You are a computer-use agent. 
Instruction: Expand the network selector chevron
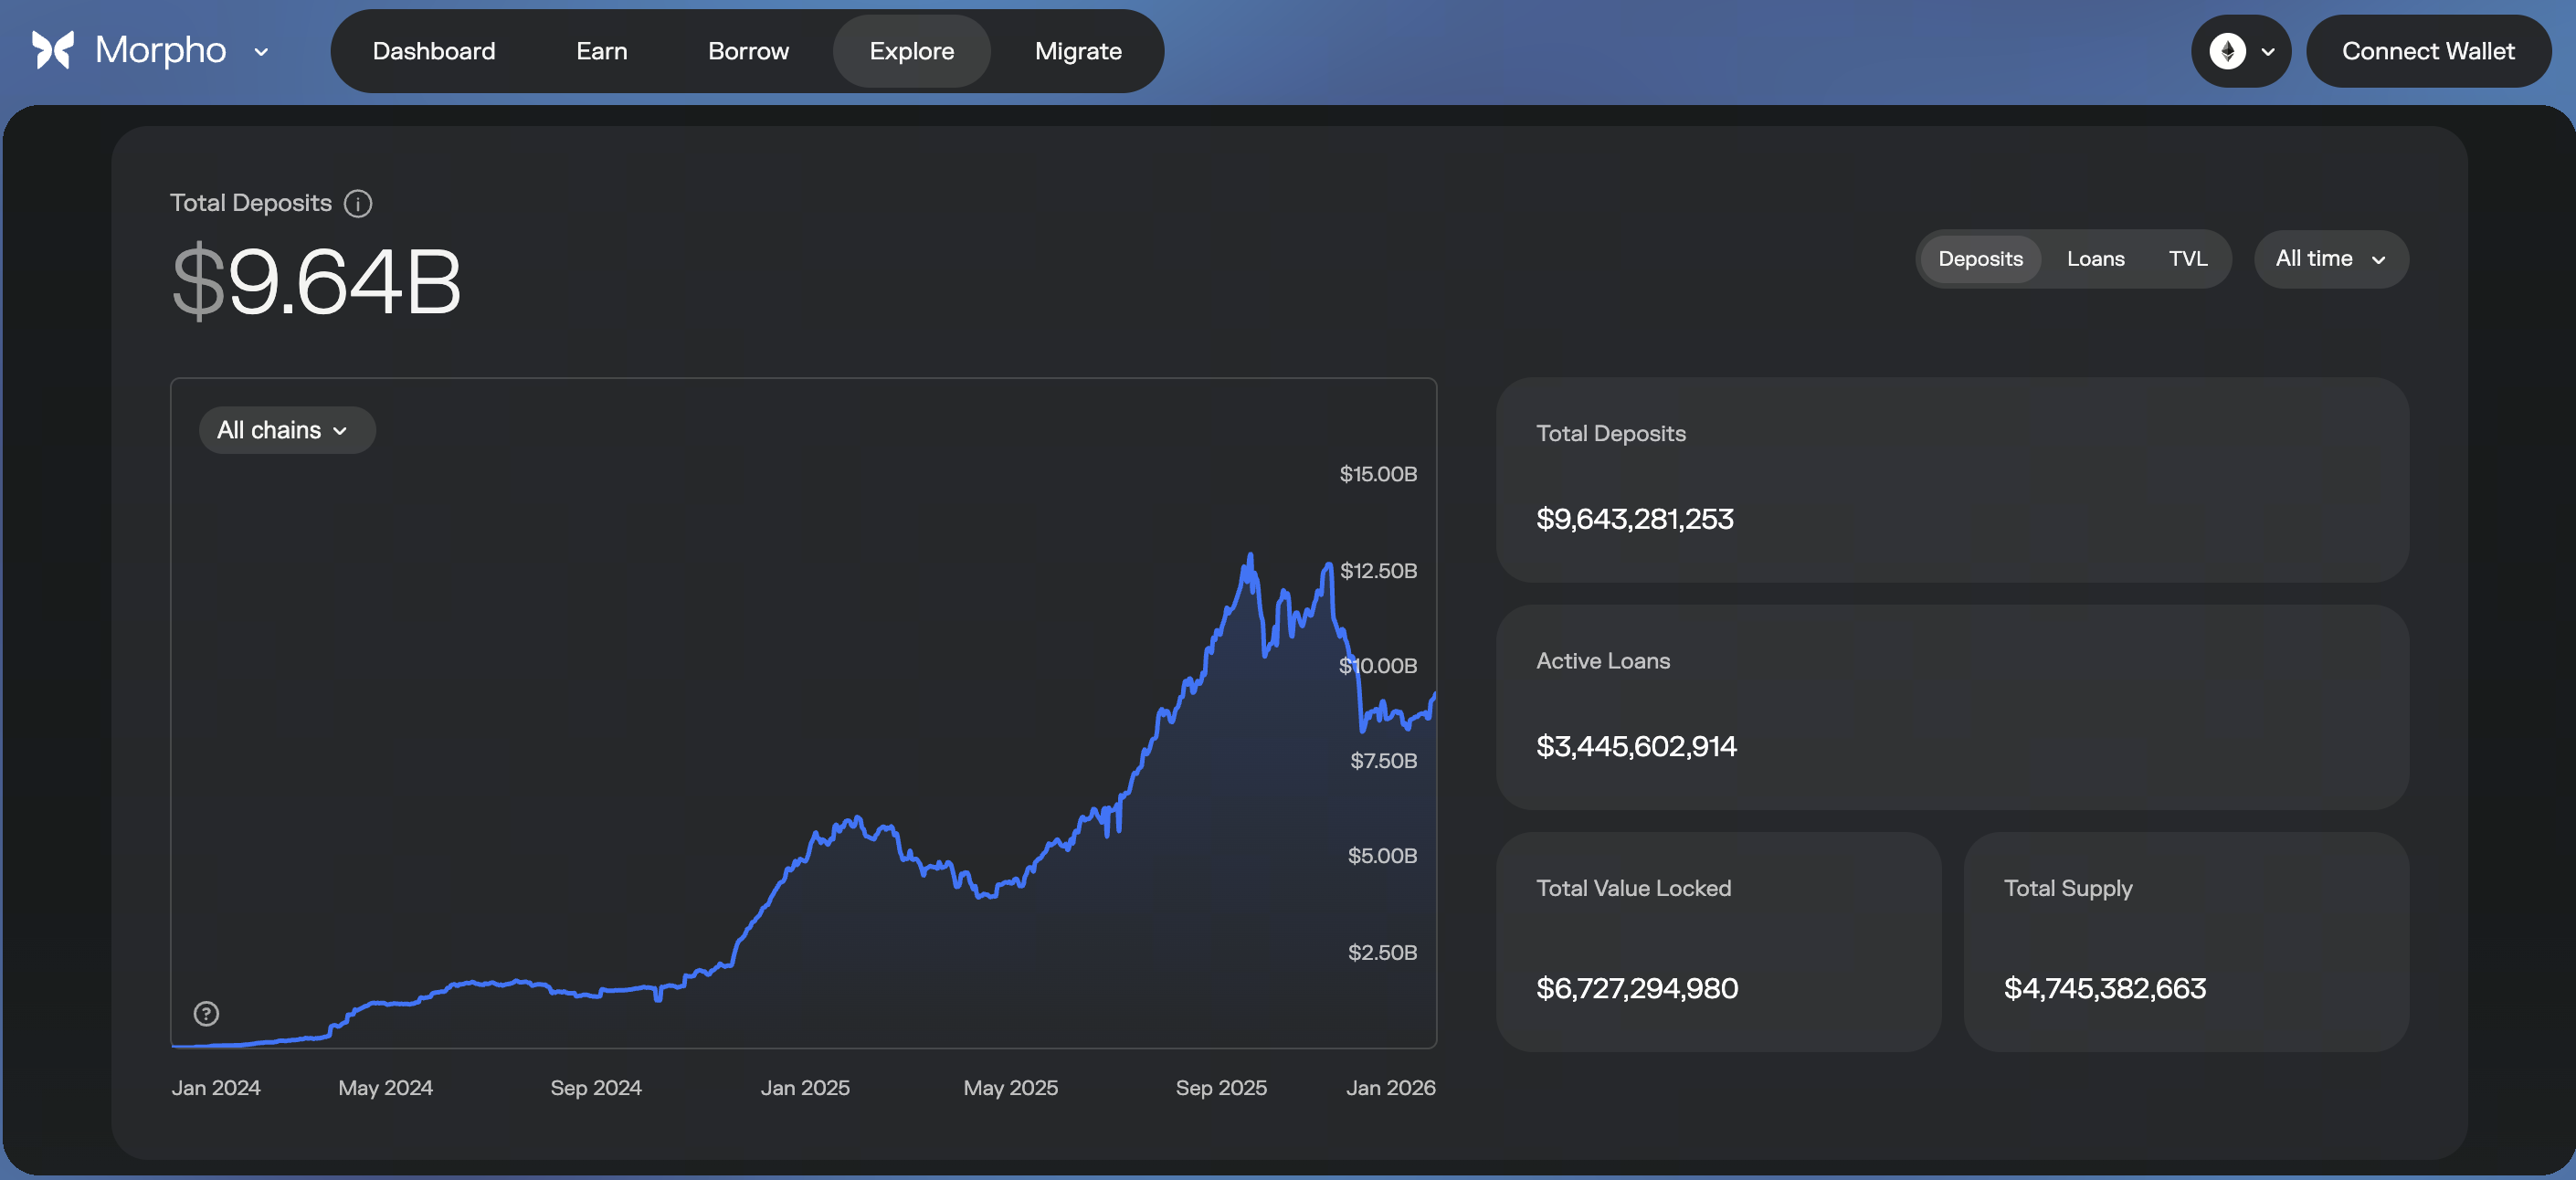2268,52
